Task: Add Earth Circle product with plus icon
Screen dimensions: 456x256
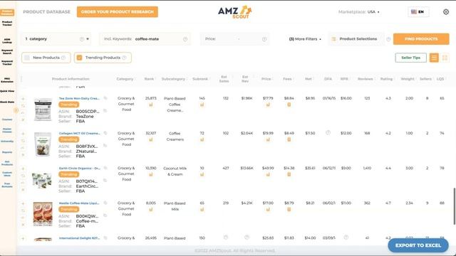Action: (23, 169)
